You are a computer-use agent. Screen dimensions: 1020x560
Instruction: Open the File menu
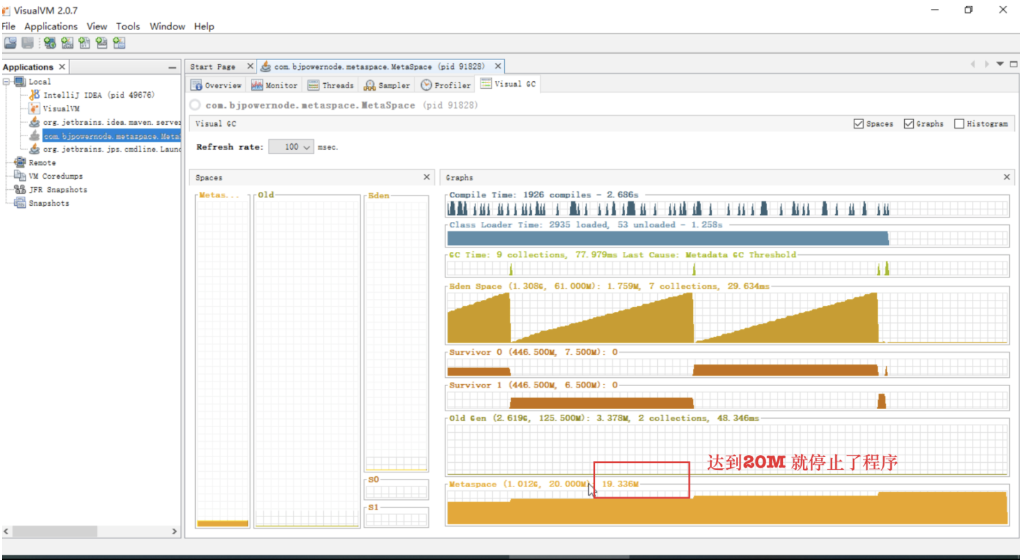(x=8, y=26)
